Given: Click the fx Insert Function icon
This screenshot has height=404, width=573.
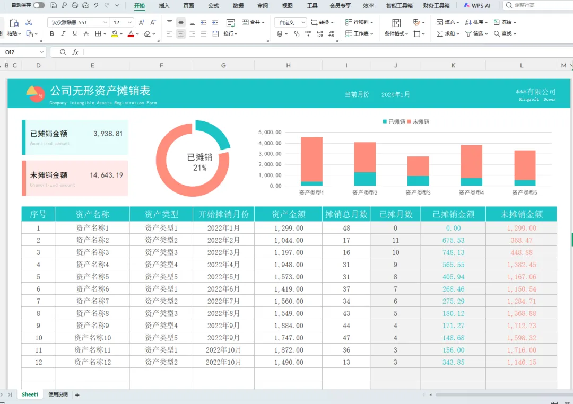Looking at the screenshot, I should (x=75, y=52).
